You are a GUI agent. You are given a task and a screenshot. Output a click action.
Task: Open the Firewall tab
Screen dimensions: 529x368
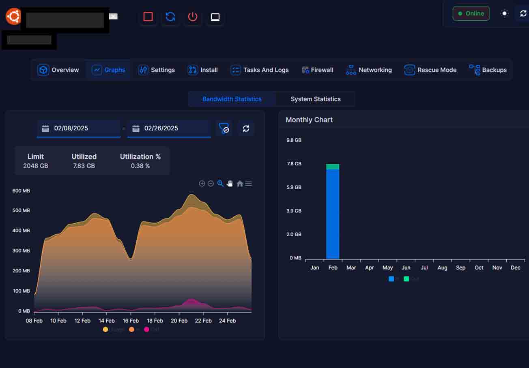317,70
